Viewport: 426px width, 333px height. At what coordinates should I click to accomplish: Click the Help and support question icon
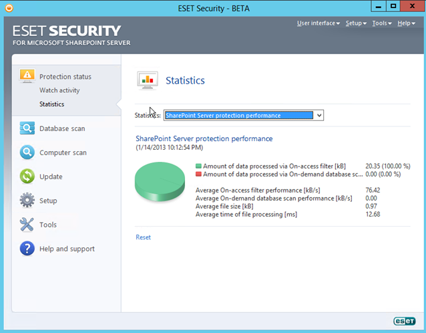pos(27,248)
